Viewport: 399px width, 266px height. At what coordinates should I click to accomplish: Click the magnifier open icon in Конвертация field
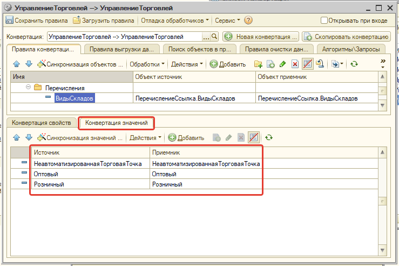point(214,37)
